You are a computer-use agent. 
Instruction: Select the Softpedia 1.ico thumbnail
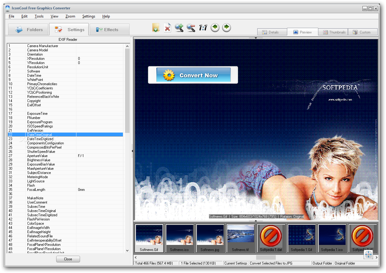point(332,238)
